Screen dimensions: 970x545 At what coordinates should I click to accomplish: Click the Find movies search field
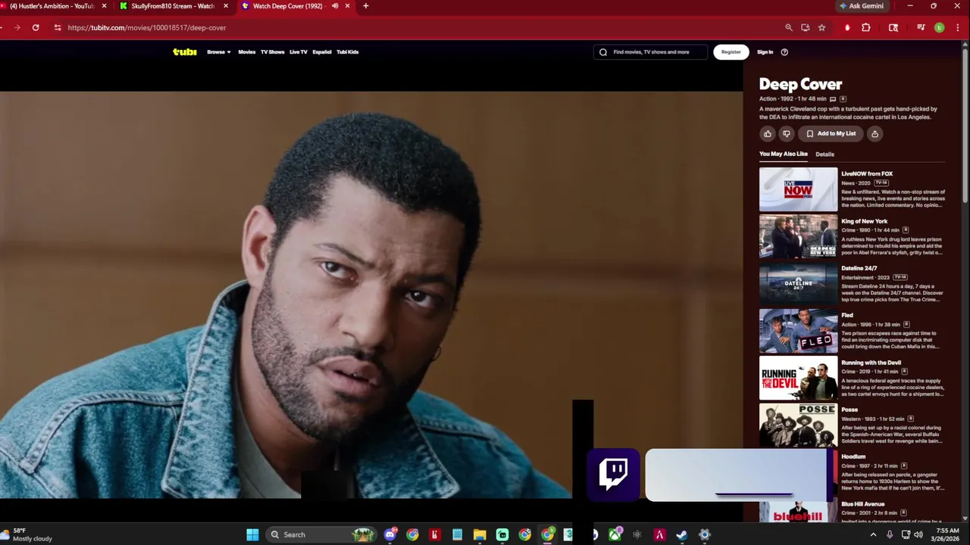coord(650,52)
